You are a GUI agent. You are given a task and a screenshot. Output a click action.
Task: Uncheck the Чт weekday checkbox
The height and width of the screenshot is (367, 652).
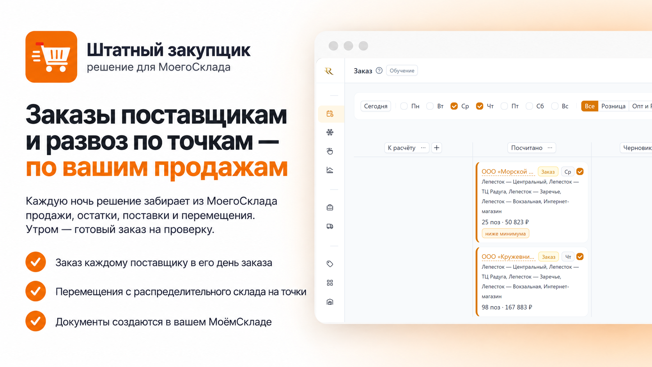pyautogui.click(x=480, y=106)
